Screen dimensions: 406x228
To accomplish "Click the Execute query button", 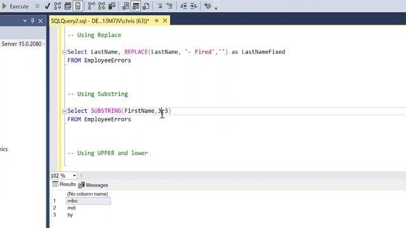I will click(15, 6).
